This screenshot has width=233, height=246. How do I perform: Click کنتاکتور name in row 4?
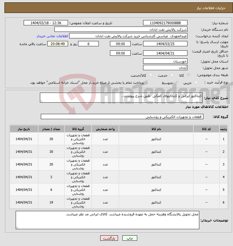(x=156, y=177)
